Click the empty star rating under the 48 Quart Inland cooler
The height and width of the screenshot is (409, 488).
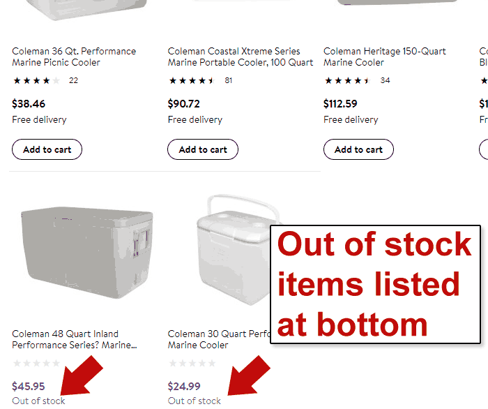[36, 364]
